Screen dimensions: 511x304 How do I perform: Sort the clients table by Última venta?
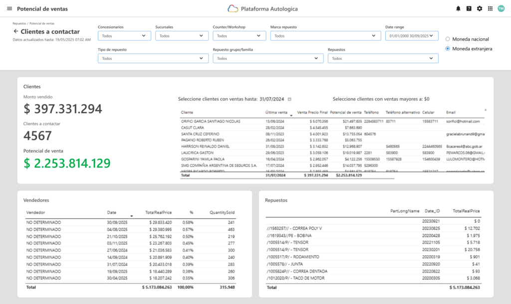pos(276,112)
